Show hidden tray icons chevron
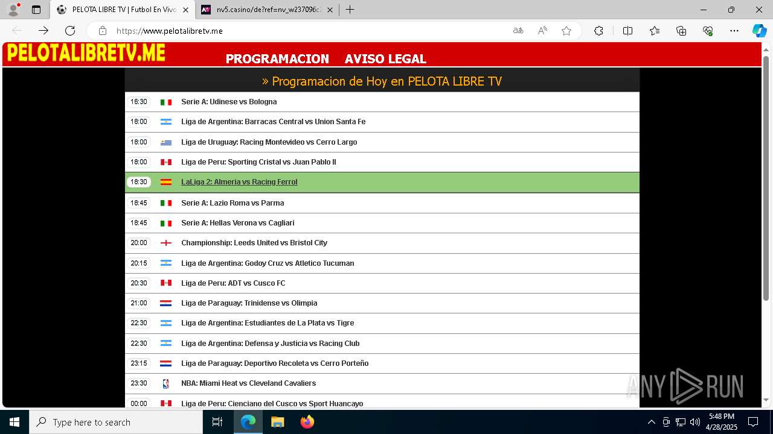The image size is (773, 434). (x=651, y=422)
